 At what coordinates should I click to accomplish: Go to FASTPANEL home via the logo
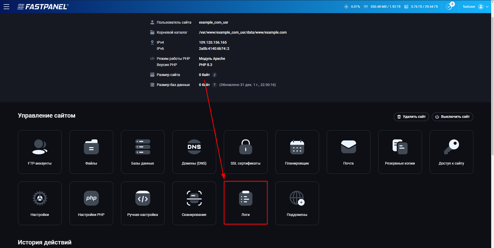pyautogui.click(x=43, y=7)
